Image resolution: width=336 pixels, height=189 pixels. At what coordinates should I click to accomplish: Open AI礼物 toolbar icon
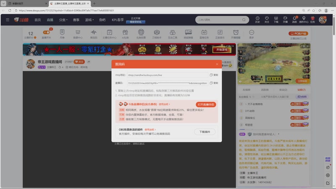tap(125, 34)
